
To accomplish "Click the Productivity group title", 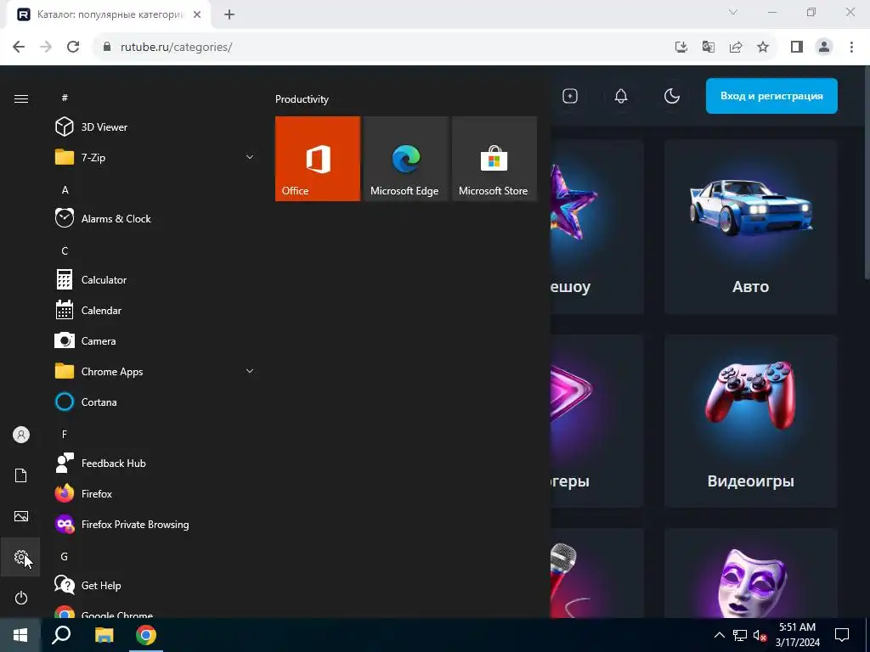I will tap(302, 99).
